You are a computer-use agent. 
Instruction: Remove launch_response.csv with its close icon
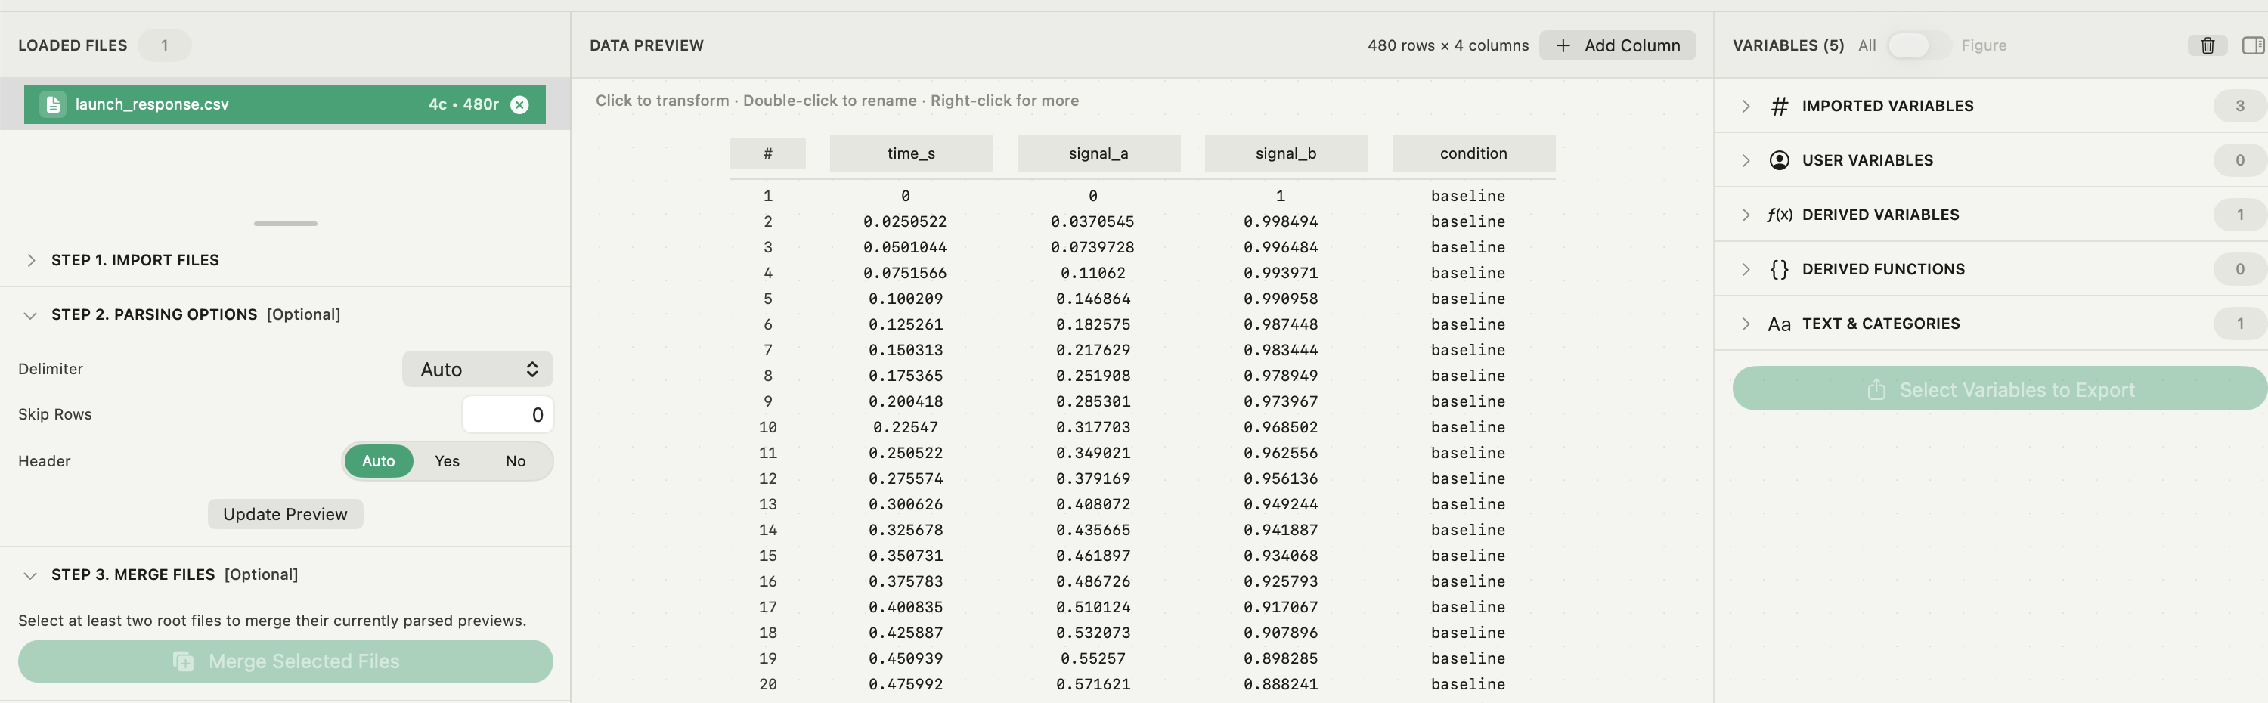pyautogui.click(x=519, y=105)
